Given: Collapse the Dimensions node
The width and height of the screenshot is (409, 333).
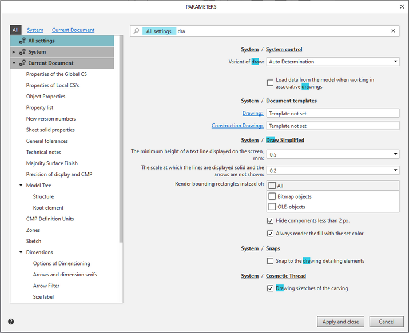Looking at the screenshot, I should (x=21, y=252).
